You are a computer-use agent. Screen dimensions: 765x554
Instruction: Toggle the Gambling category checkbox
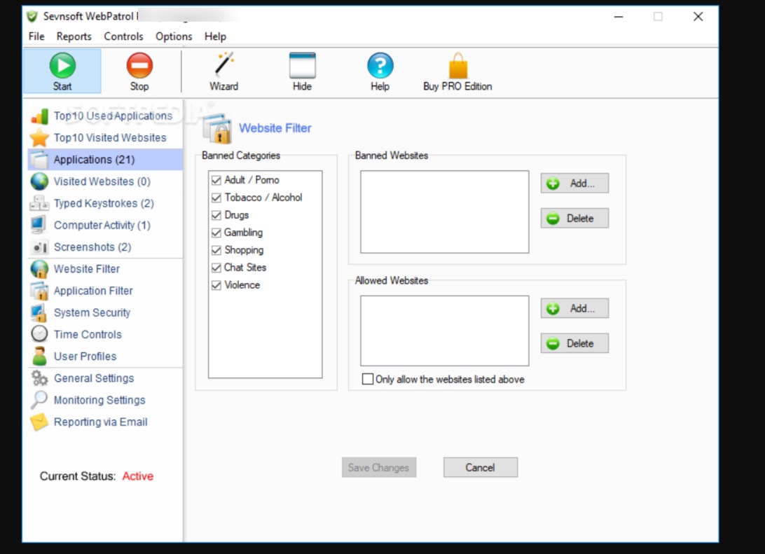tap(216, 233)
